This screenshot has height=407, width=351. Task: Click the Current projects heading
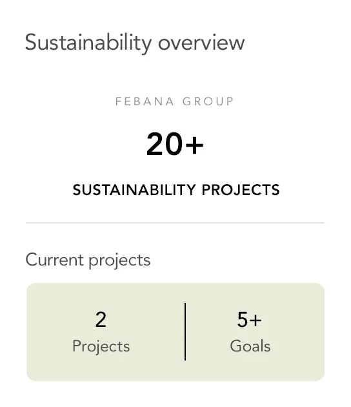pyautogui.click(x=88, y=260)
